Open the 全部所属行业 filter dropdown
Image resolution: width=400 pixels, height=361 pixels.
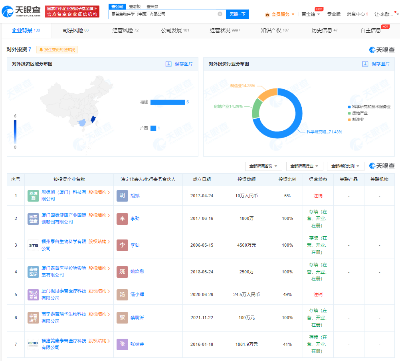click(x=305, y=166)
